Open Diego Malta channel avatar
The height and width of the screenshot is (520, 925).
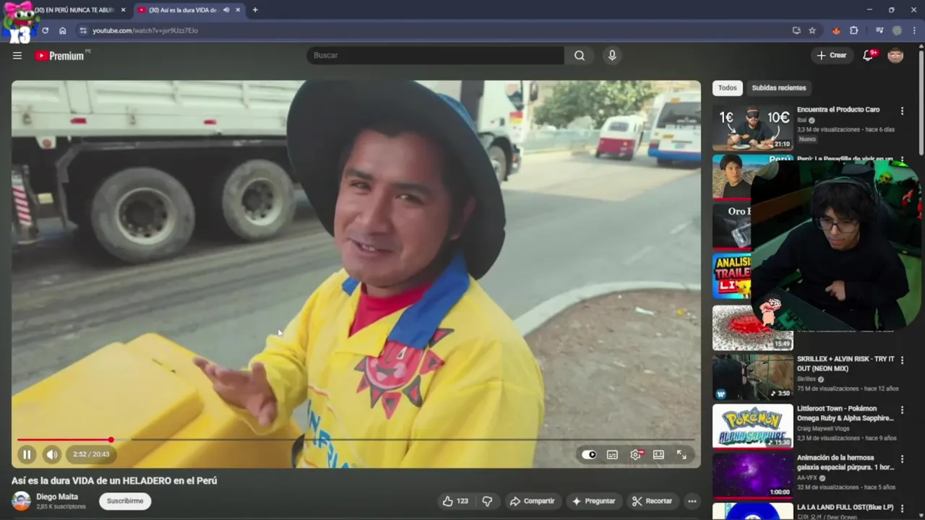pyautogui.click(x=21, y=500)
